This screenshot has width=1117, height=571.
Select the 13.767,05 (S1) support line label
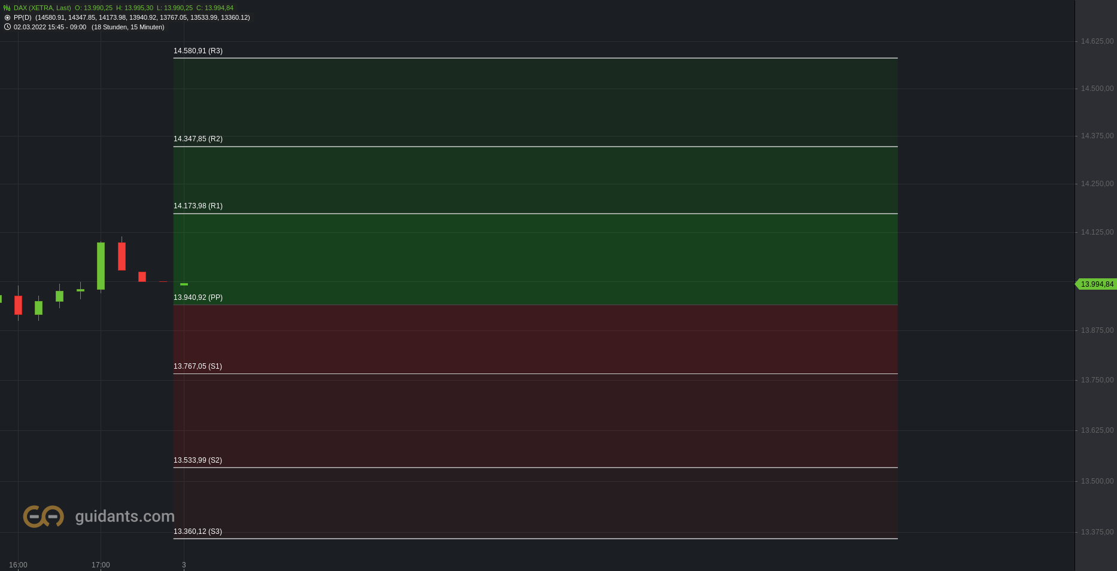point(198,366)
